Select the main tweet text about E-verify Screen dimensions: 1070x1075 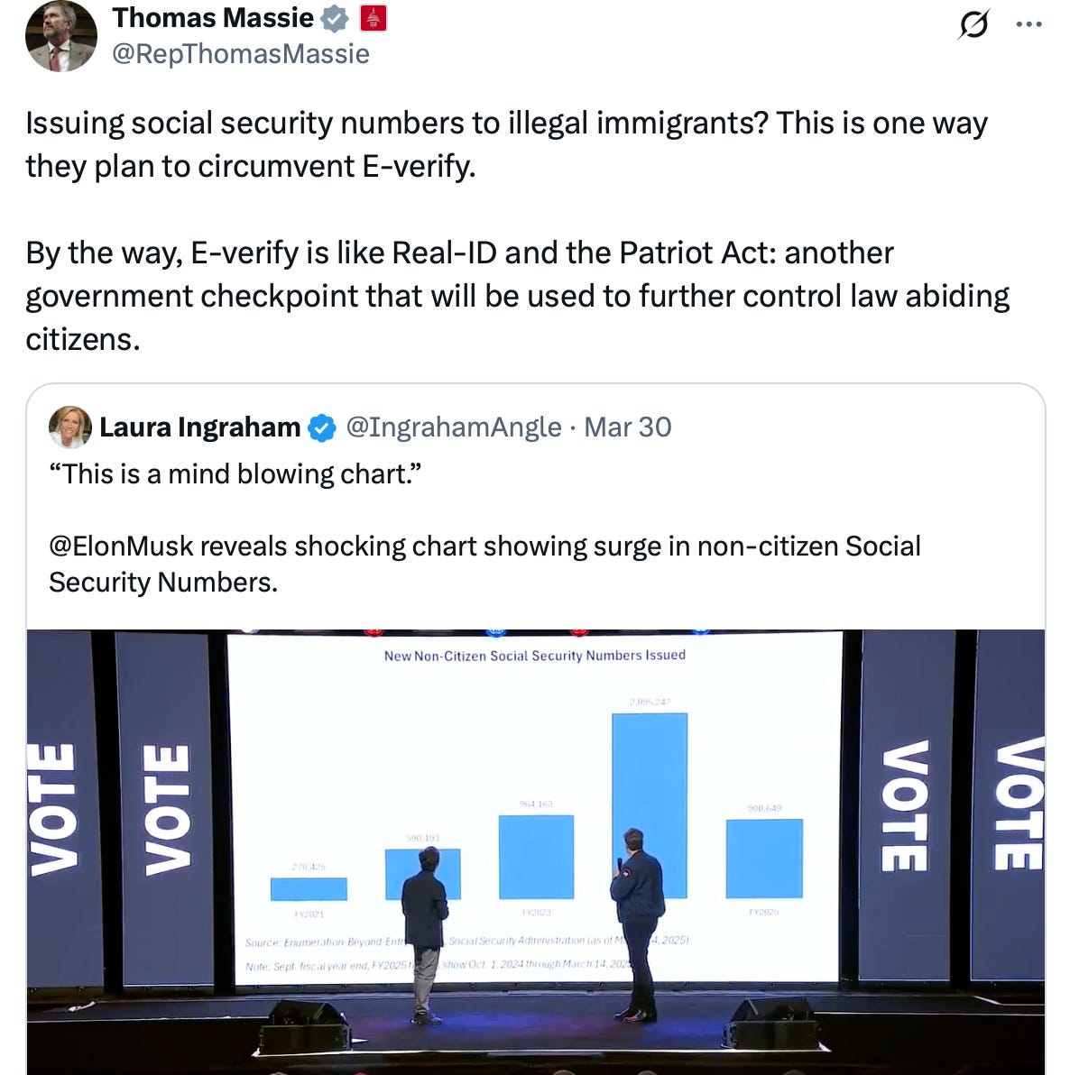(x=518, y=230)
